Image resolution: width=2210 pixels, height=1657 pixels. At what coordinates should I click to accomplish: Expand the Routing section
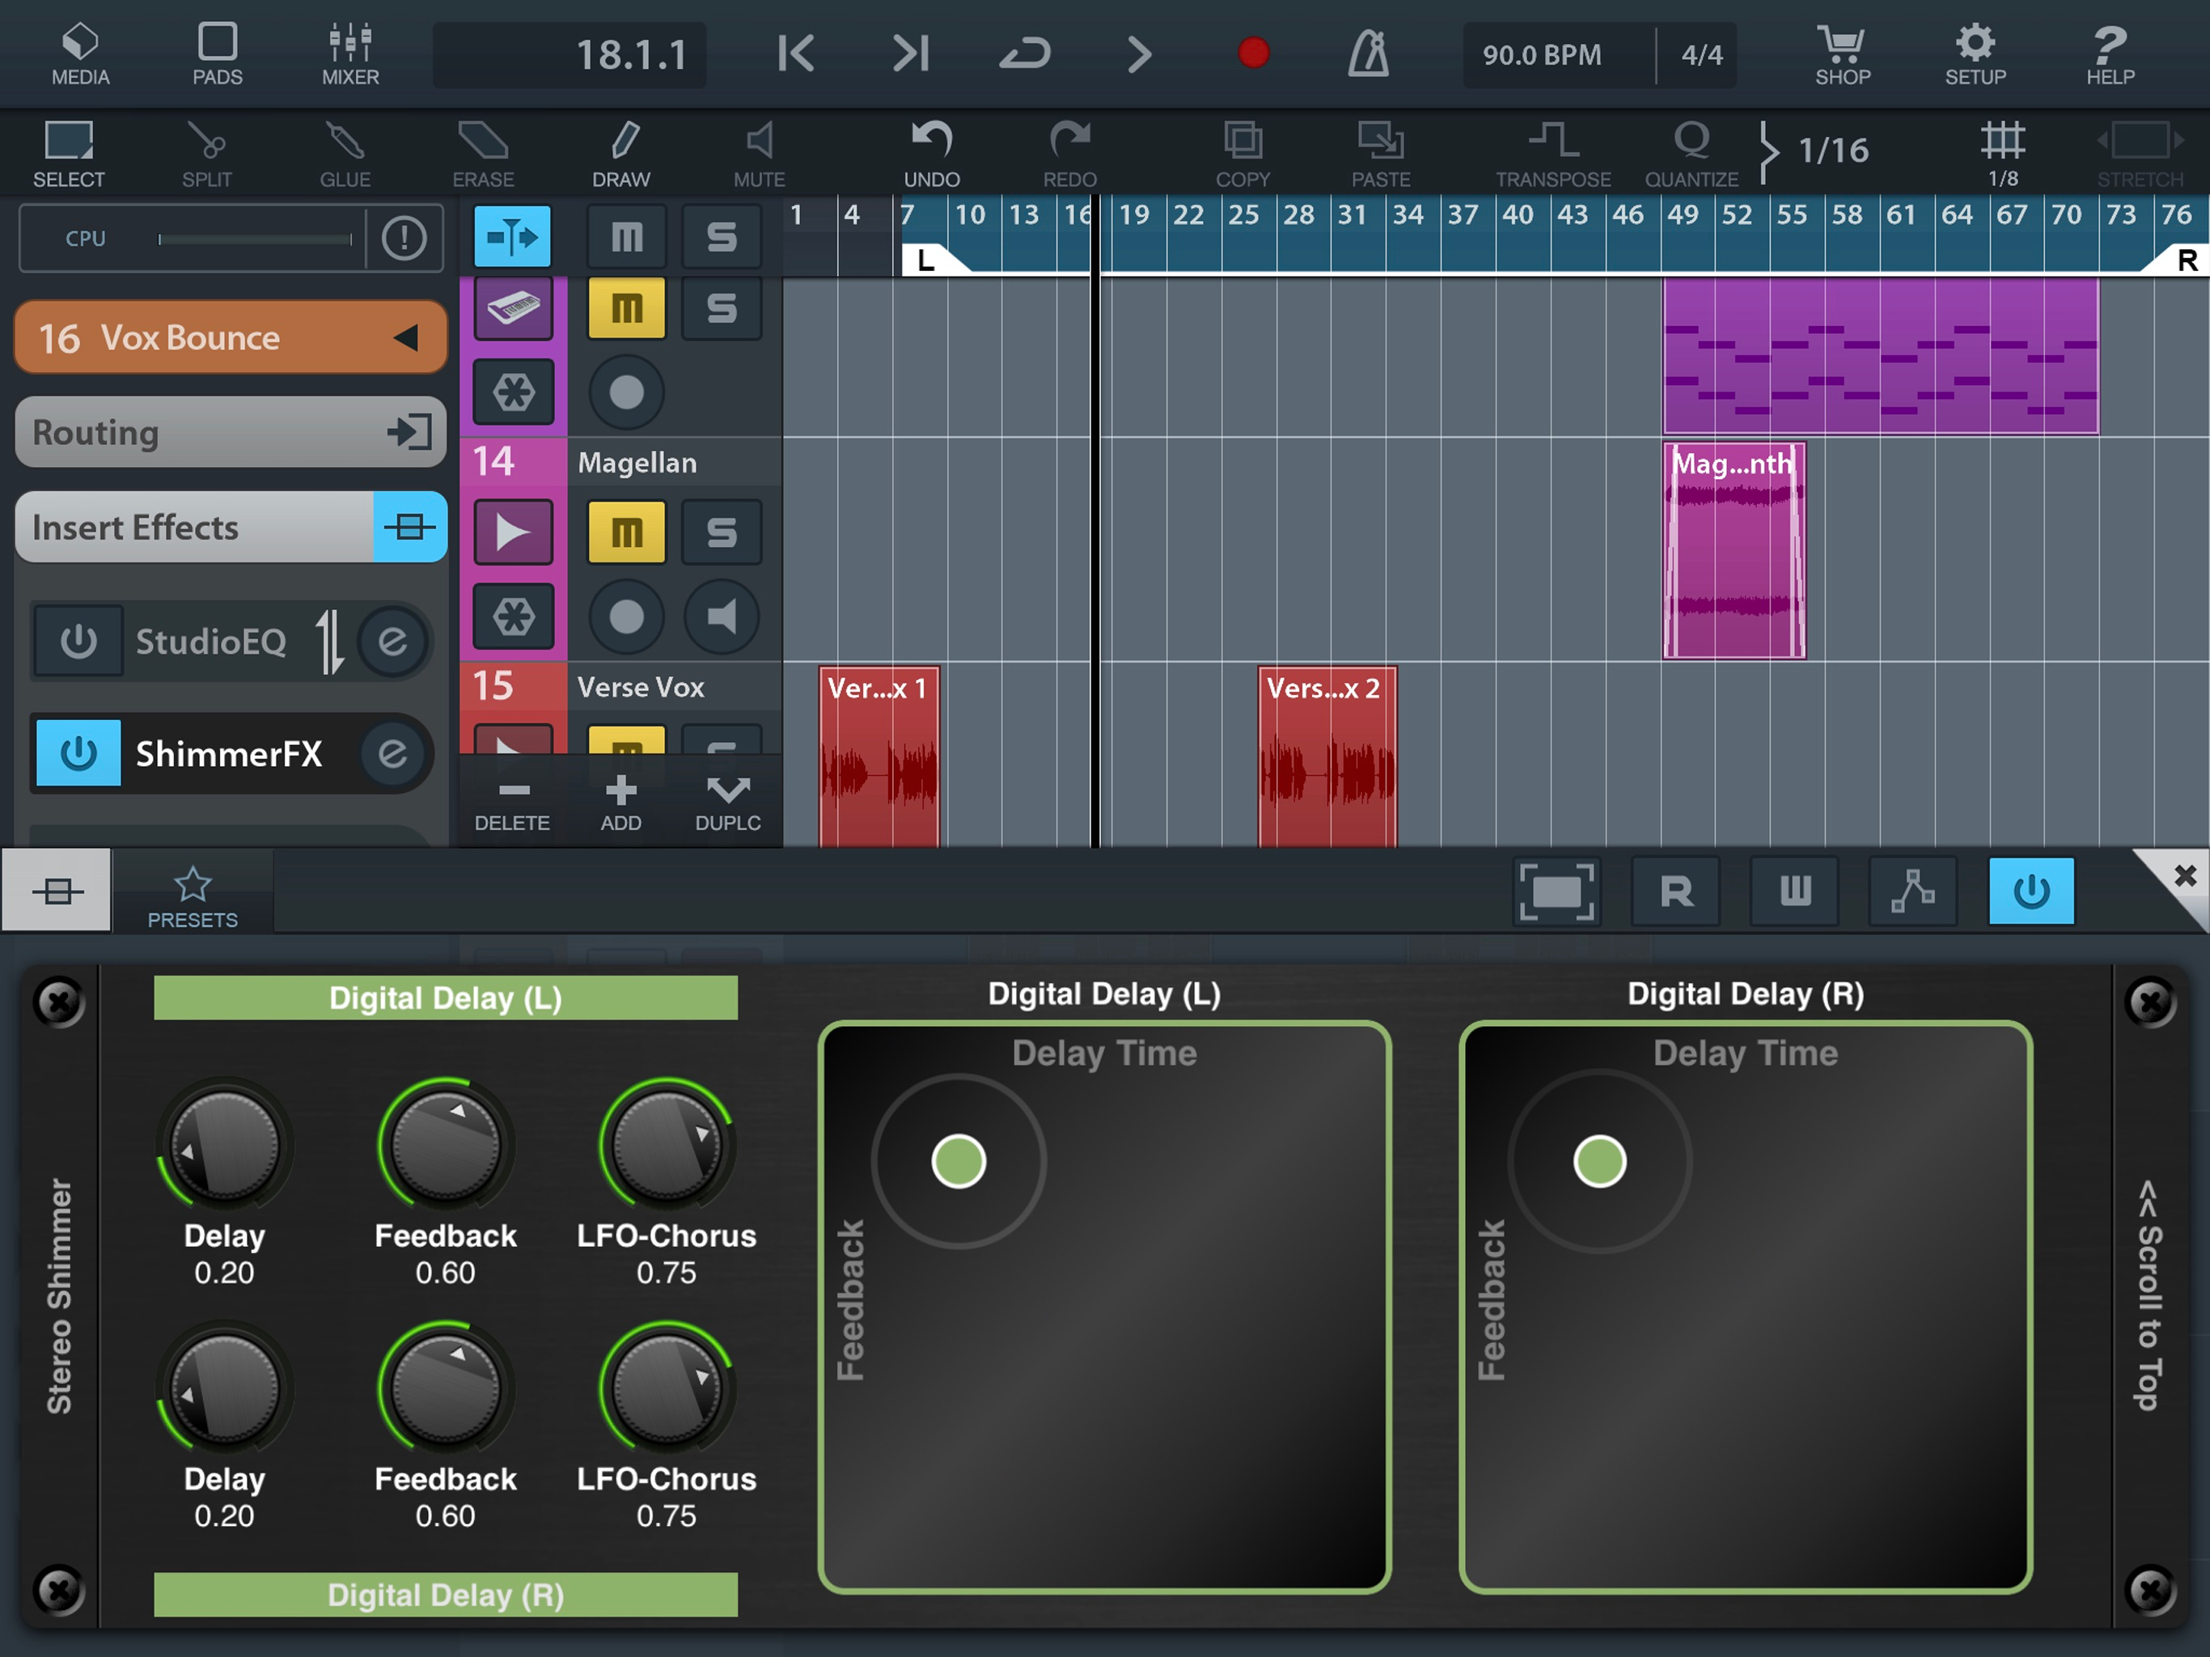coord(230,433)
